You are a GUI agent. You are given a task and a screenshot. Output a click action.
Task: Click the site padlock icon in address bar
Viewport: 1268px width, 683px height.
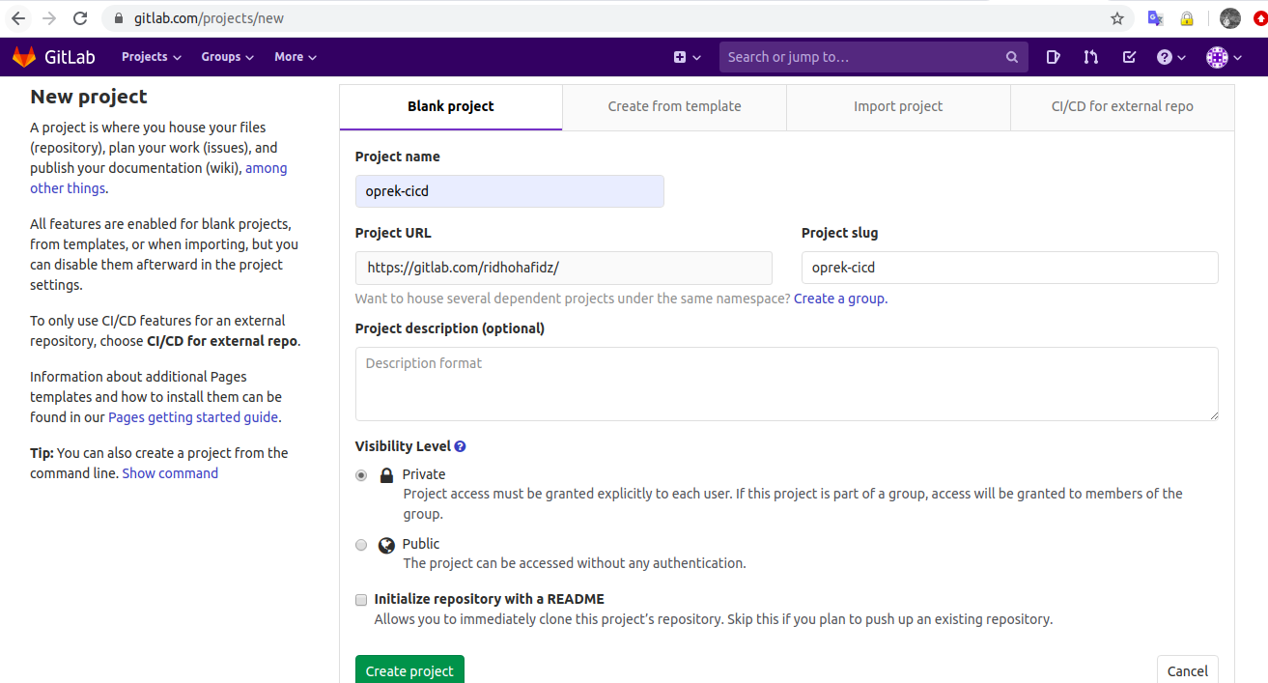pos(120,17)
